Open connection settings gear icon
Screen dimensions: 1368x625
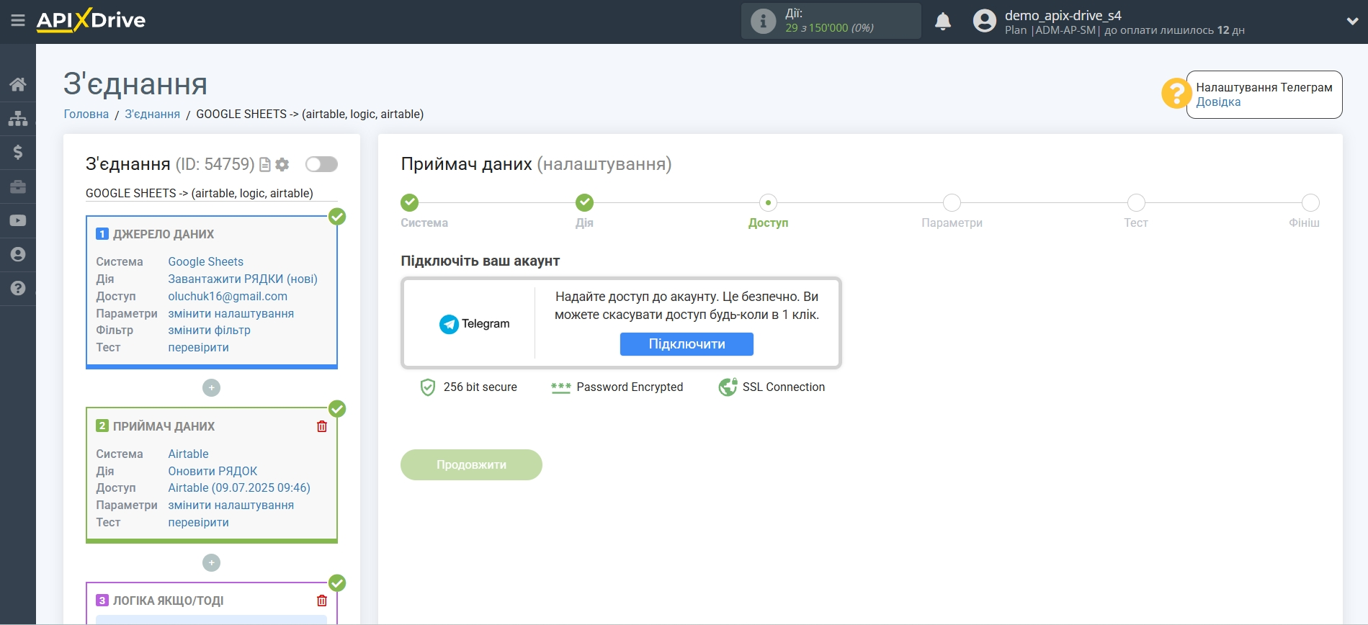coord(282,165)
